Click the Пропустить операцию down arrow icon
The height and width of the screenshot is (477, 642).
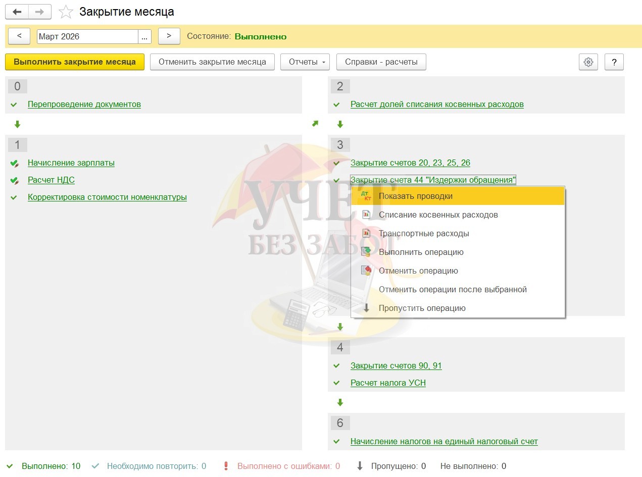pos(367,308)
